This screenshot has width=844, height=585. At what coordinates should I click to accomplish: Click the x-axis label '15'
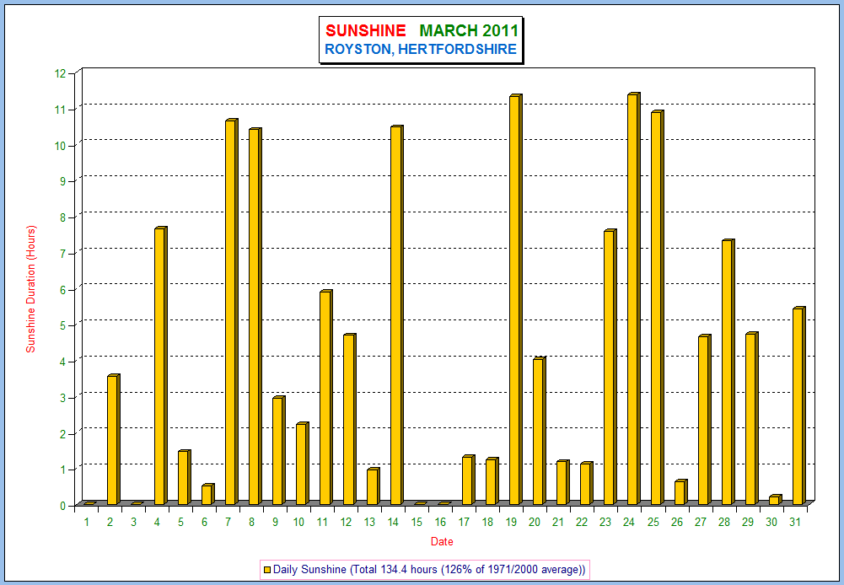(417, 522)
